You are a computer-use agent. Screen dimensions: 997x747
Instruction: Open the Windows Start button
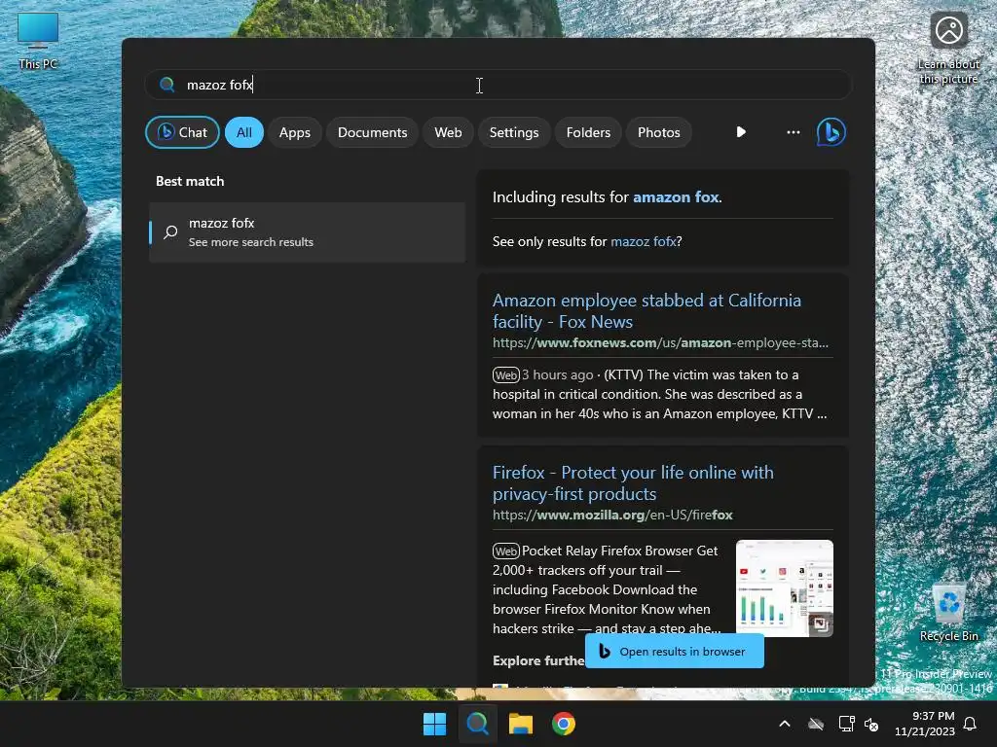point(435,724)
